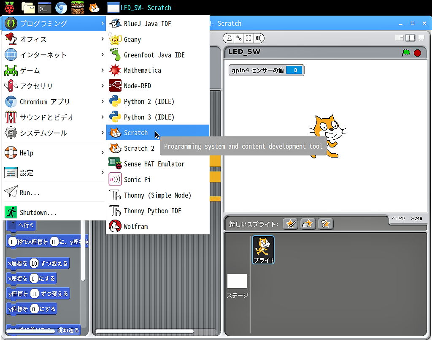
Task: Click the gpio4 センサーの値 stage monitor
Action: pyautogui.click(x=267, y=70)
